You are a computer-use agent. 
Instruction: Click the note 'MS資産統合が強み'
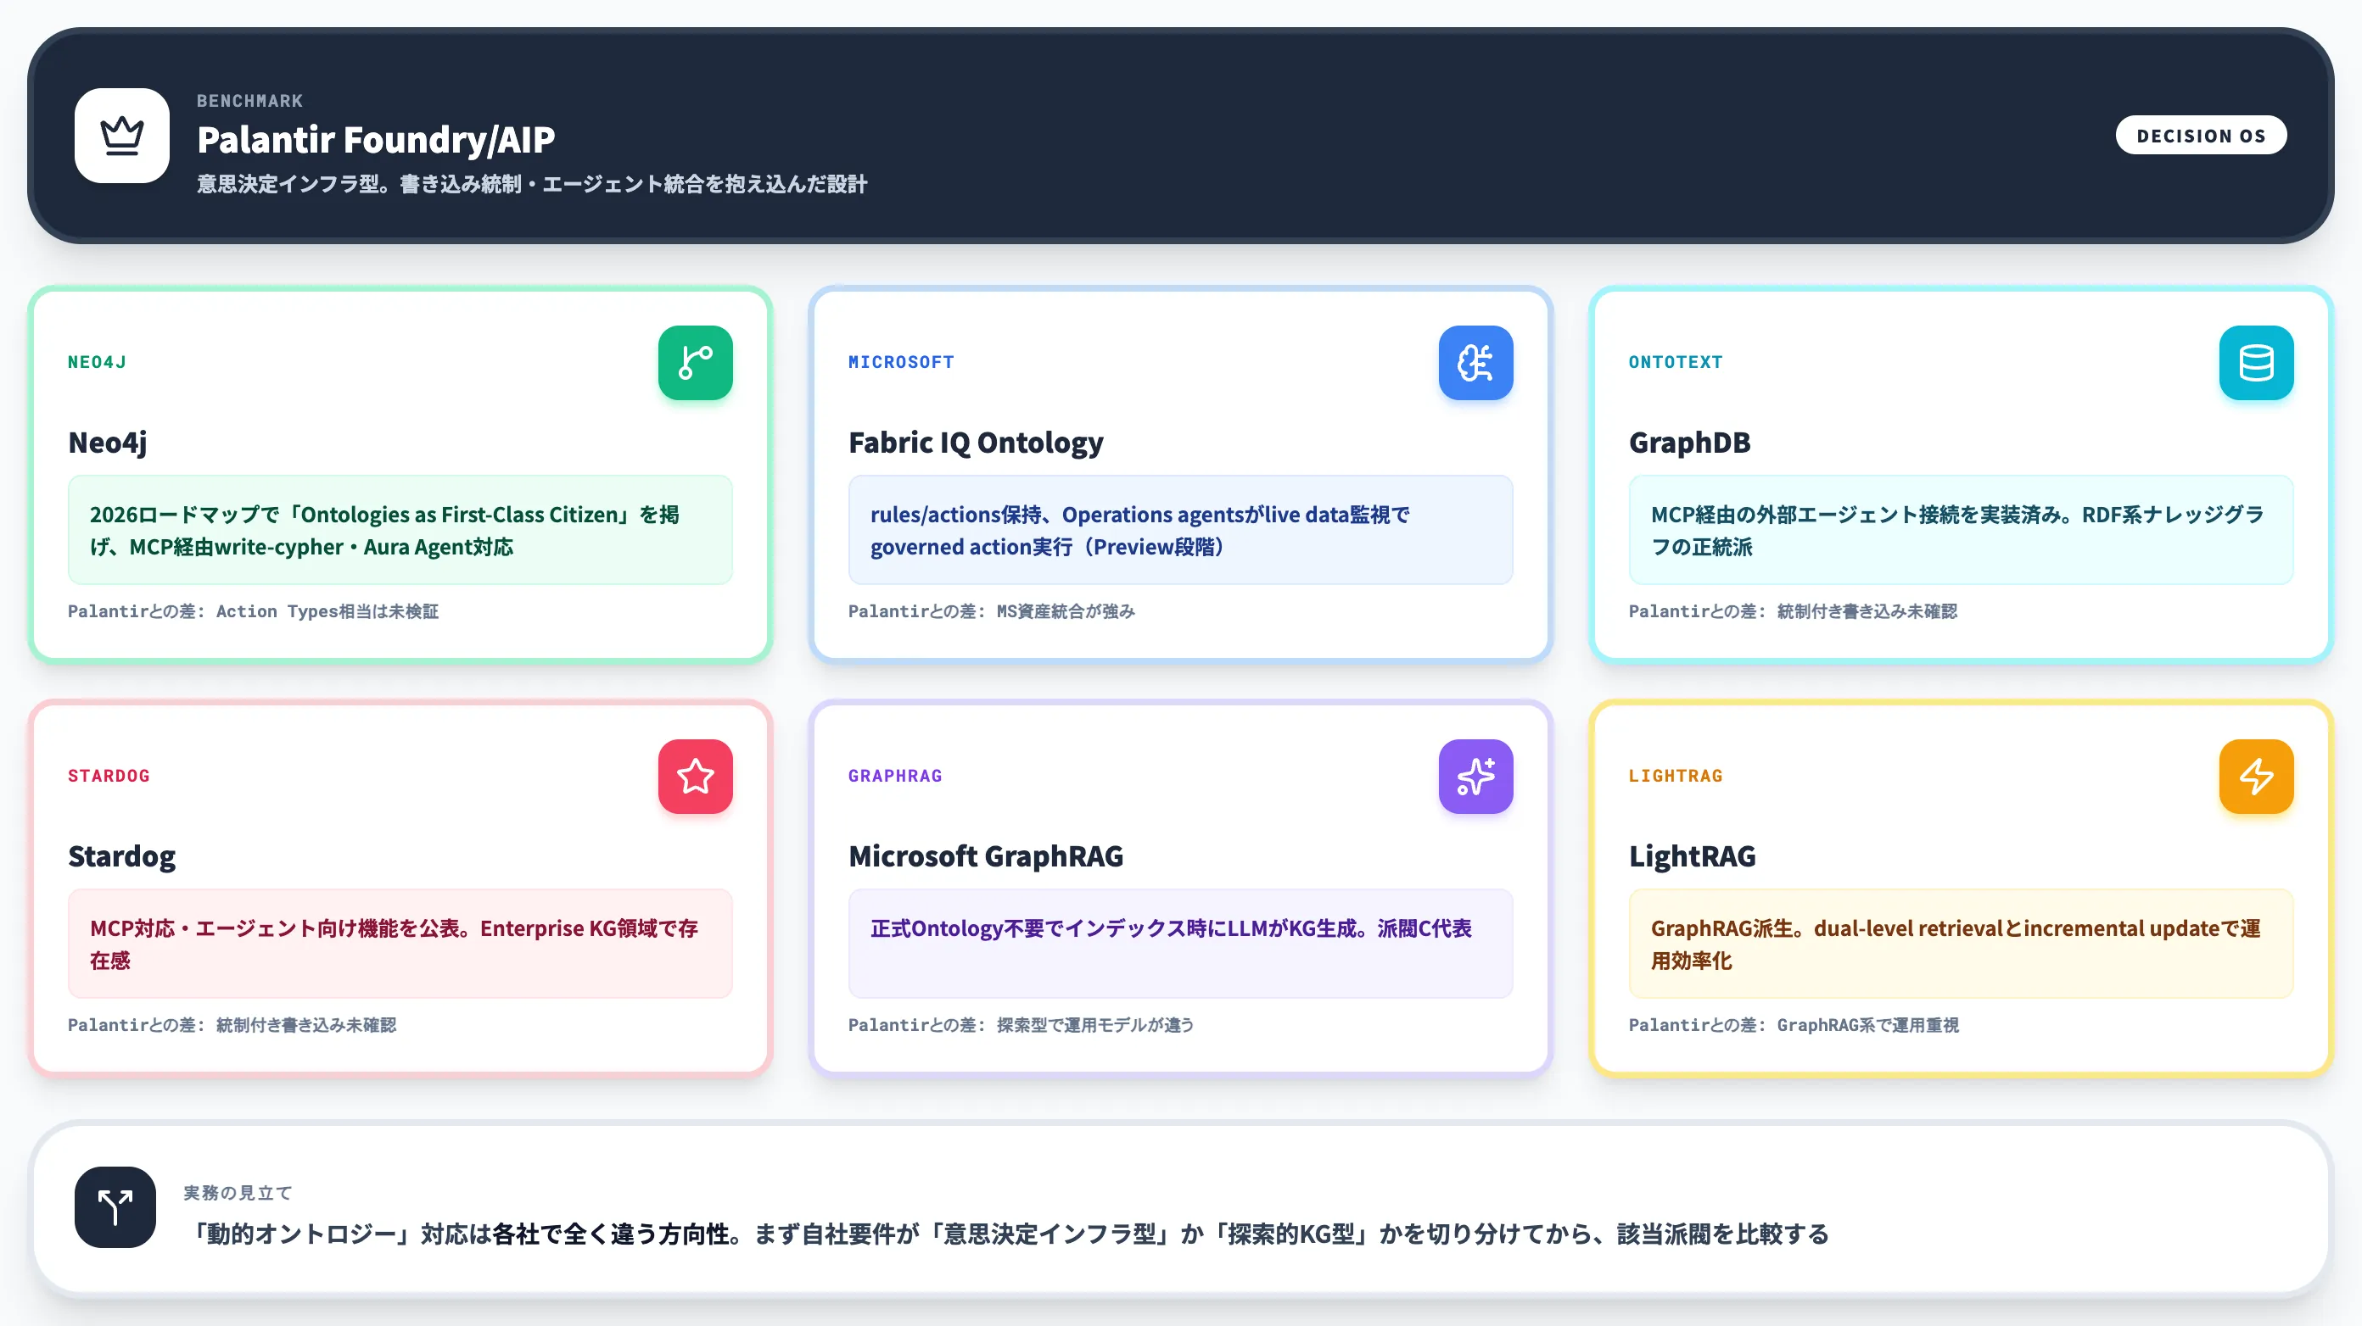tap(1066, 611)
